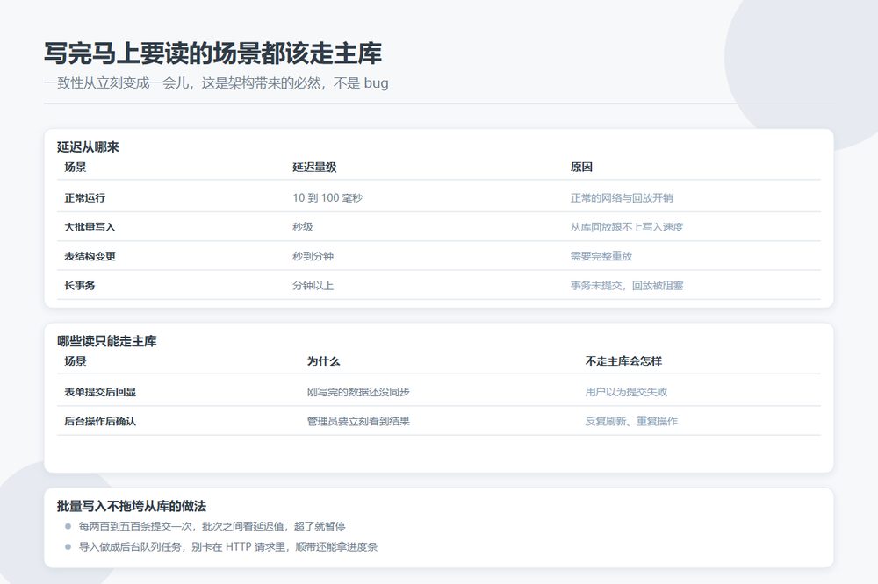The height and width of the screenshot is (584, 878).
Task: Select the title 写完马上要读的场景都该走主库
Action: click(x=212, y=53)
